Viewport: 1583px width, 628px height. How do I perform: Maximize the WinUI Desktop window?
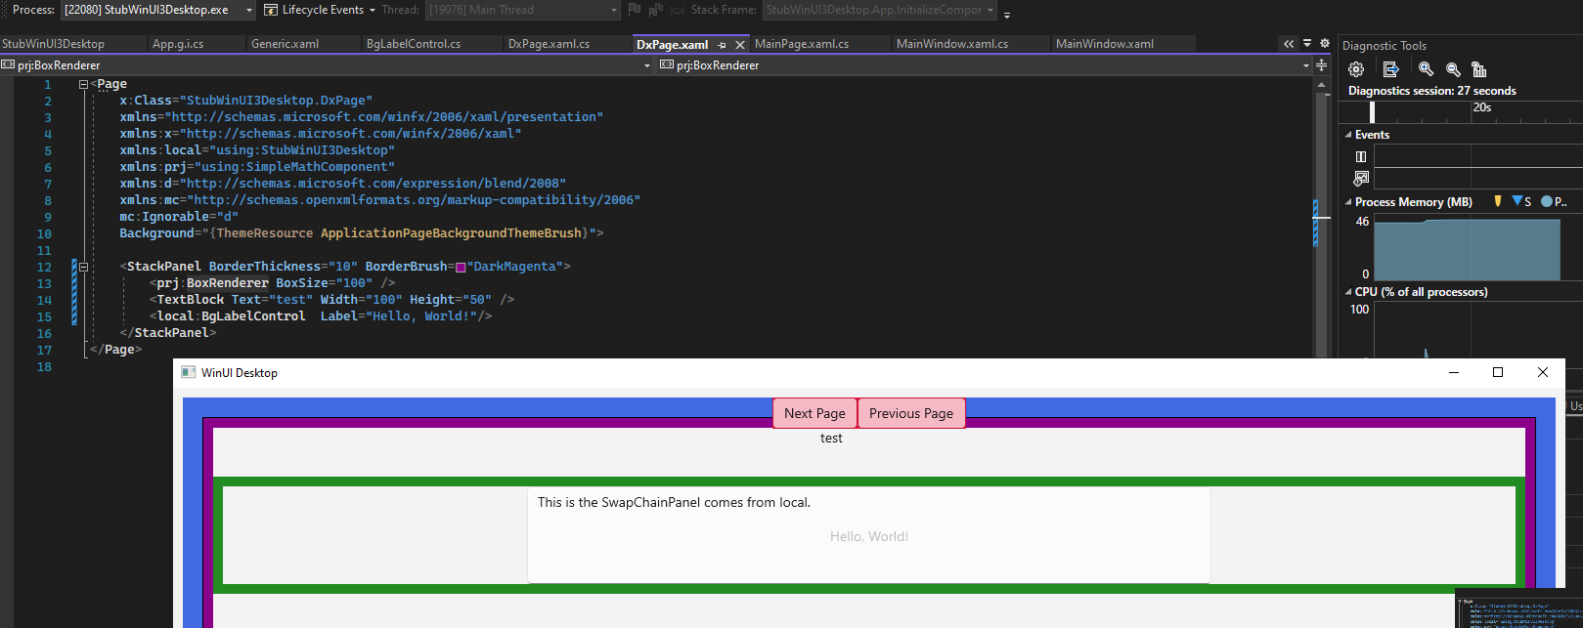coord(1498,372)
